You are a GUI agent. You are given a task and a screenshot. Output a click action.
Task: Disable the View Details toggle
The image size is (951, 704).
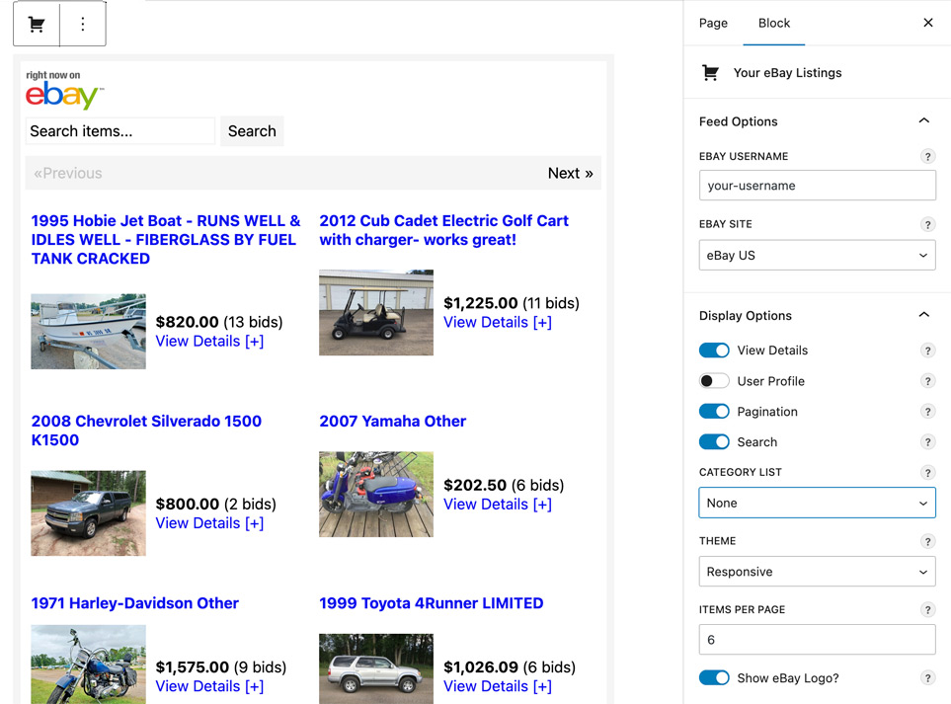714,351
